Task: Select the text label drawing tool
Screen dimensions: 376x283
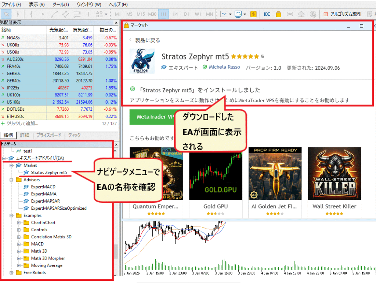Action: click(x=88, y=14)
